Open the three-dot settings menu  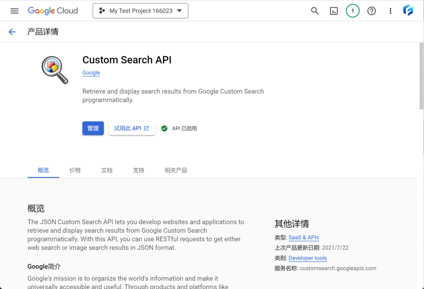pyautogui.click(x=390, y=11)
